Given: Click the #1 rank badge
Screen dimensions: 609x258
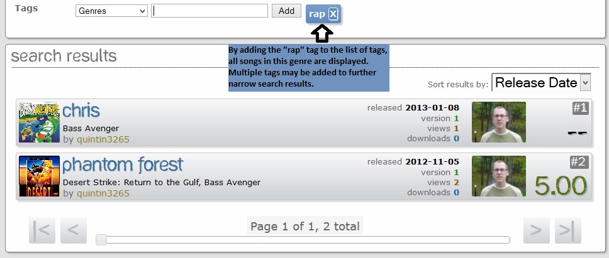Looking at the screenshot, I should (x=580, y=108).
